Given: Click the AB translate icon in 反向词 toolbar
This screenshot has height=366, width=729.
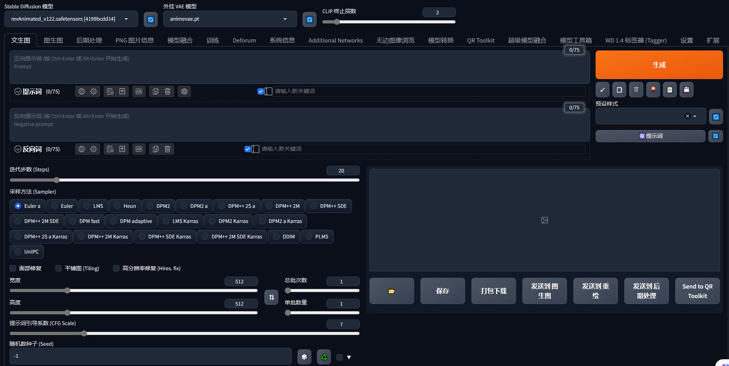Looking at the screenshot, I should [x=139, y=149].
